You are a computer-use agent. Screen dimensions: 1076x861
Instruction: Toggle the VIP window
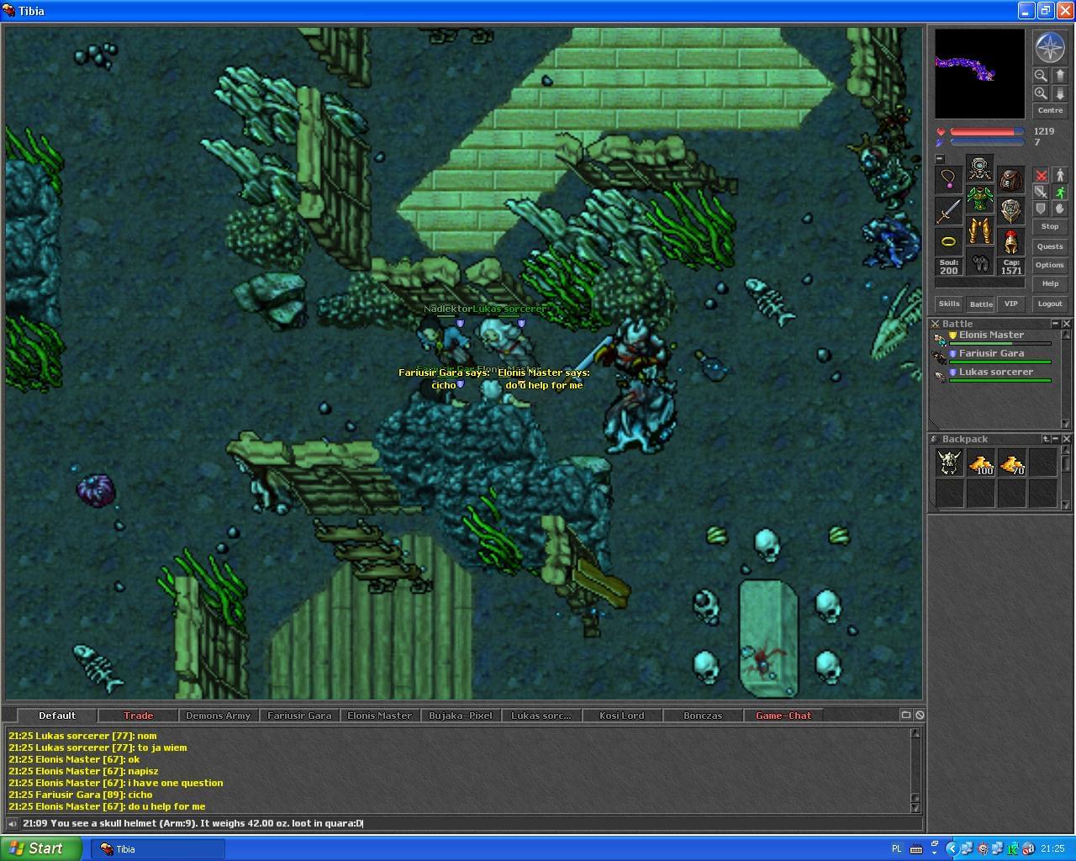(x=1011, y=304)
